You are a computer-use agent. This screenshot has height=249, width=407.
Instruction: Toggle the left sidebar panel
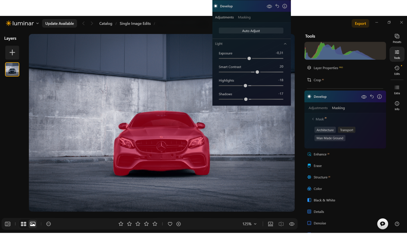coord(8,224)
